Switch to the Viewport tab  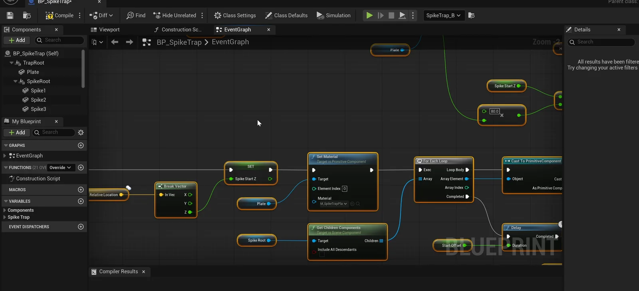tap(105, 30)
